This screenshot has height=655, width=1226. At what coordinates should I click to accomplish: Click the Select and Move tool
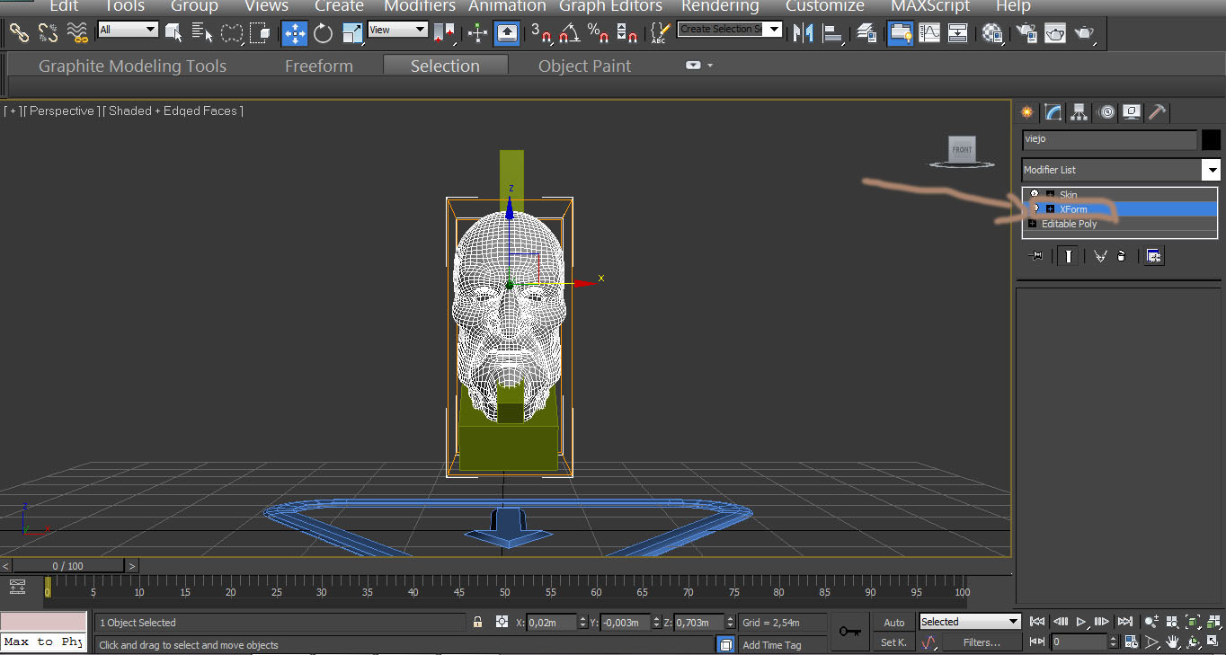[295, 34]
